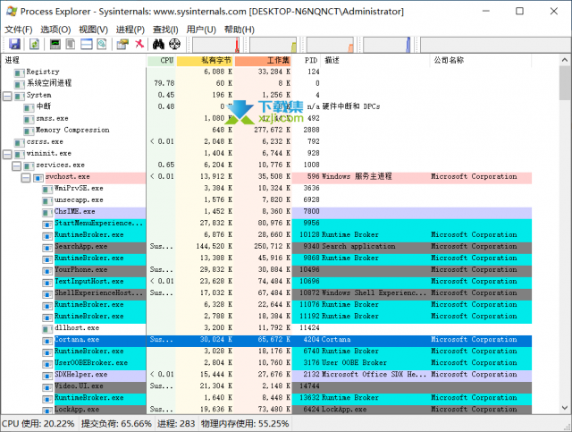The width and height of the screenshot is (572, 432).
Task: Select the SearchApp.exe process row
Action: (266, 247)
